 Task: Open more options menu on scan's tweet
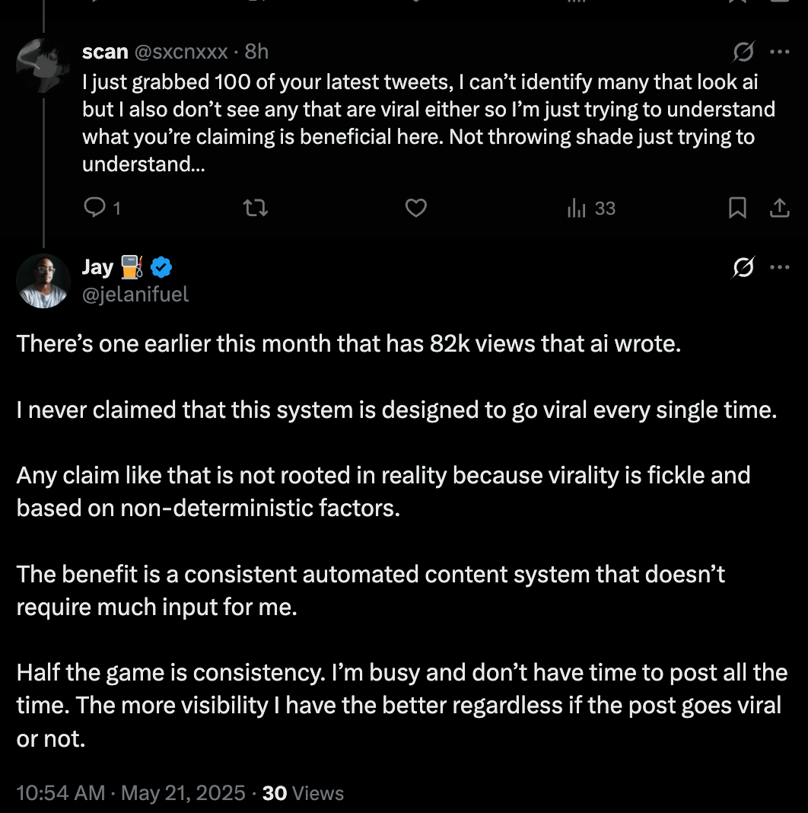tap(780, 52)
